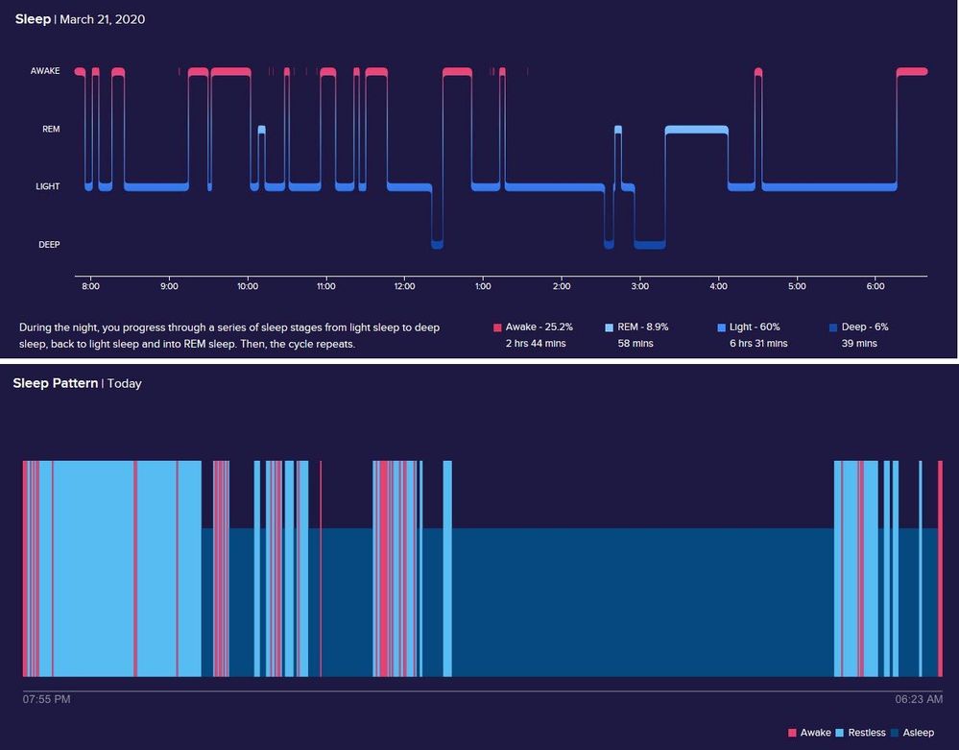This screenshot has width=959, height=750.
Task: Click the deep sleep segment just before 3:00
Action: 650,245
